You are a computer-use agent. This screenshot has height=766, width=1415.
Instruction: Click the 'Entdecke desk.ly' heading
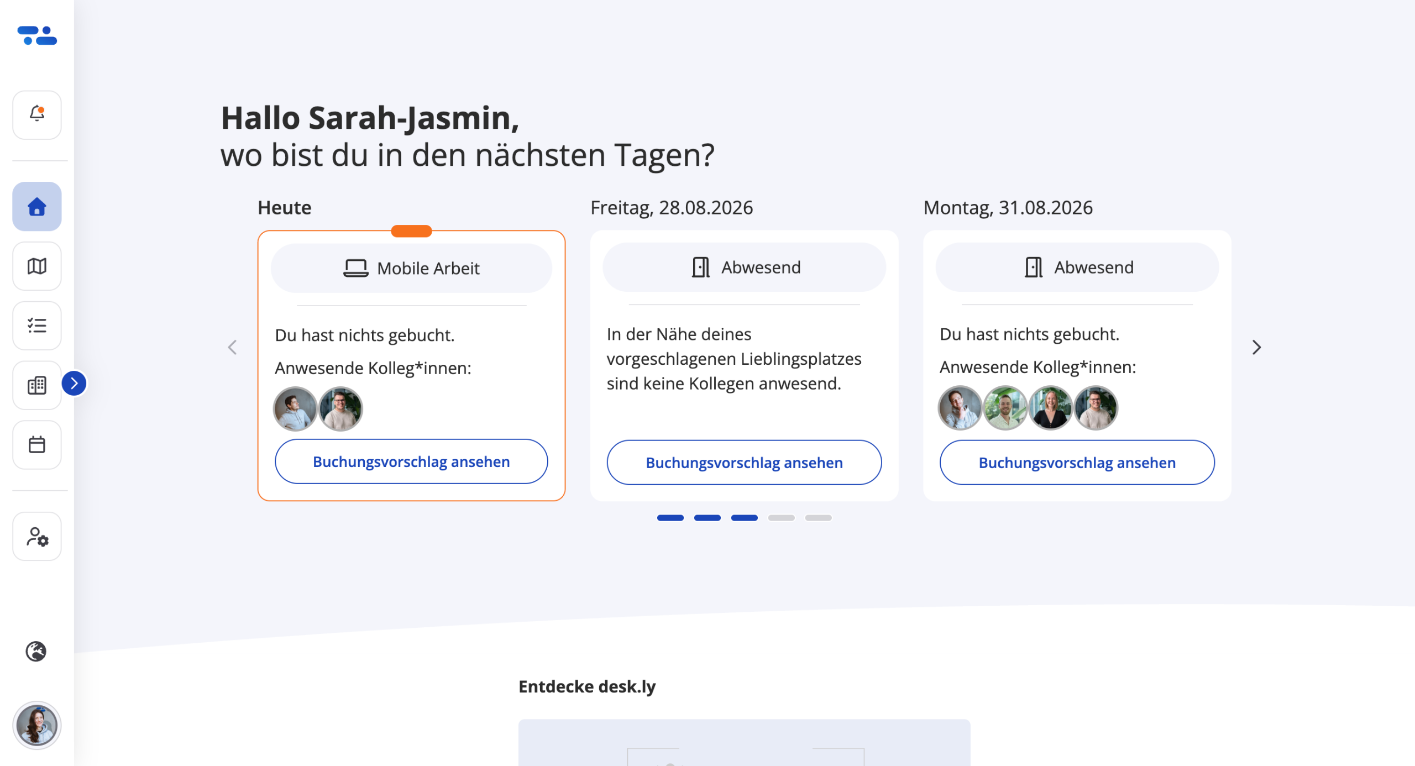tap(587, 686)
